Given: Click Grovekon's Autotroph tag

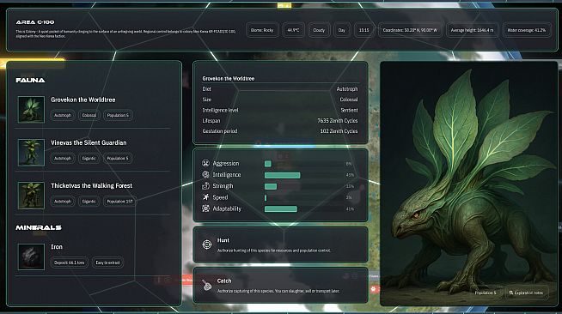Looking at the screenshot, I should click(x=63, y=116).
